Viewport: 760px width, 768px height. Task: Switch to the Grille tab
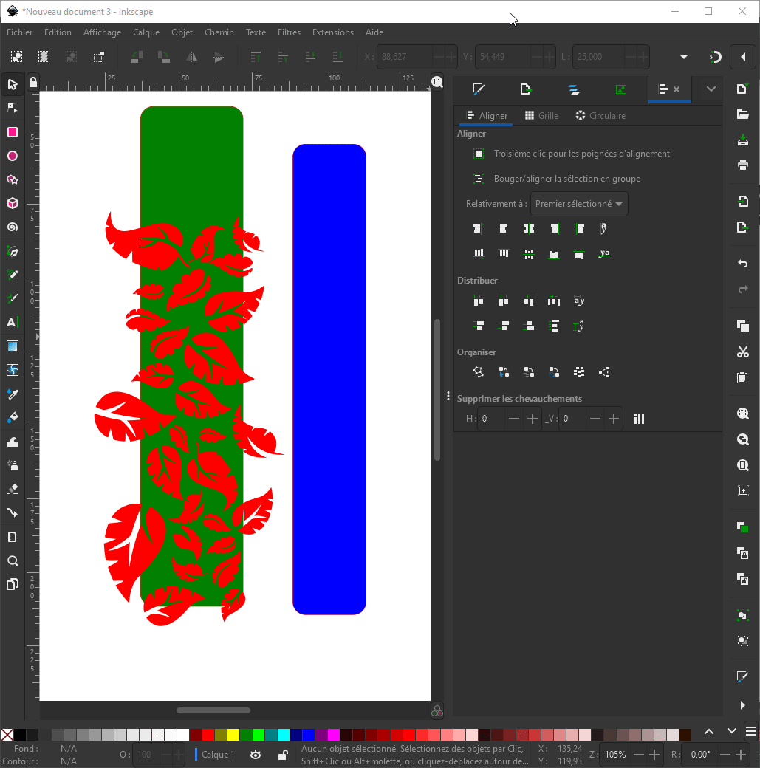click(x=541, y=116)
